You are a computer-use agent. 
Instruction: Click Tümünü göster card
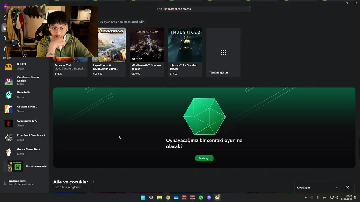tap(224, 52)
